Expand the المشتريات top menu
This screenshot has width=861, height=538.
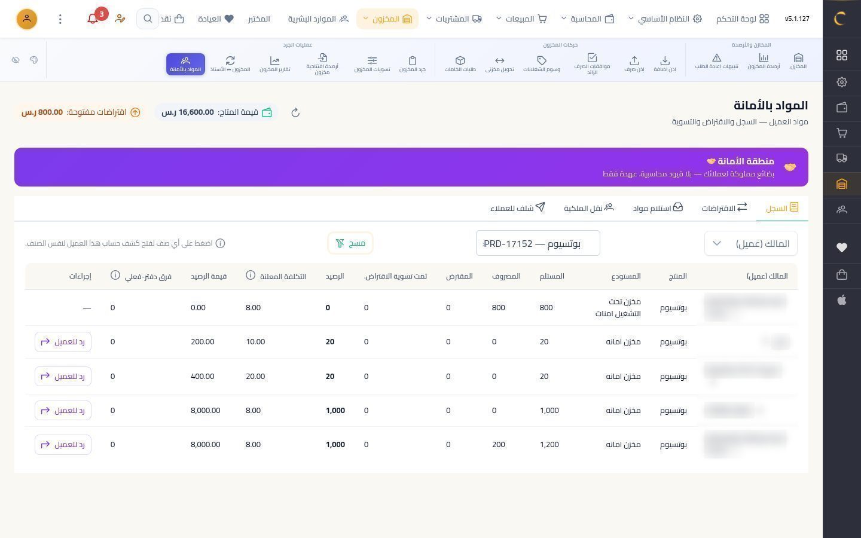[x=454, y=19]
